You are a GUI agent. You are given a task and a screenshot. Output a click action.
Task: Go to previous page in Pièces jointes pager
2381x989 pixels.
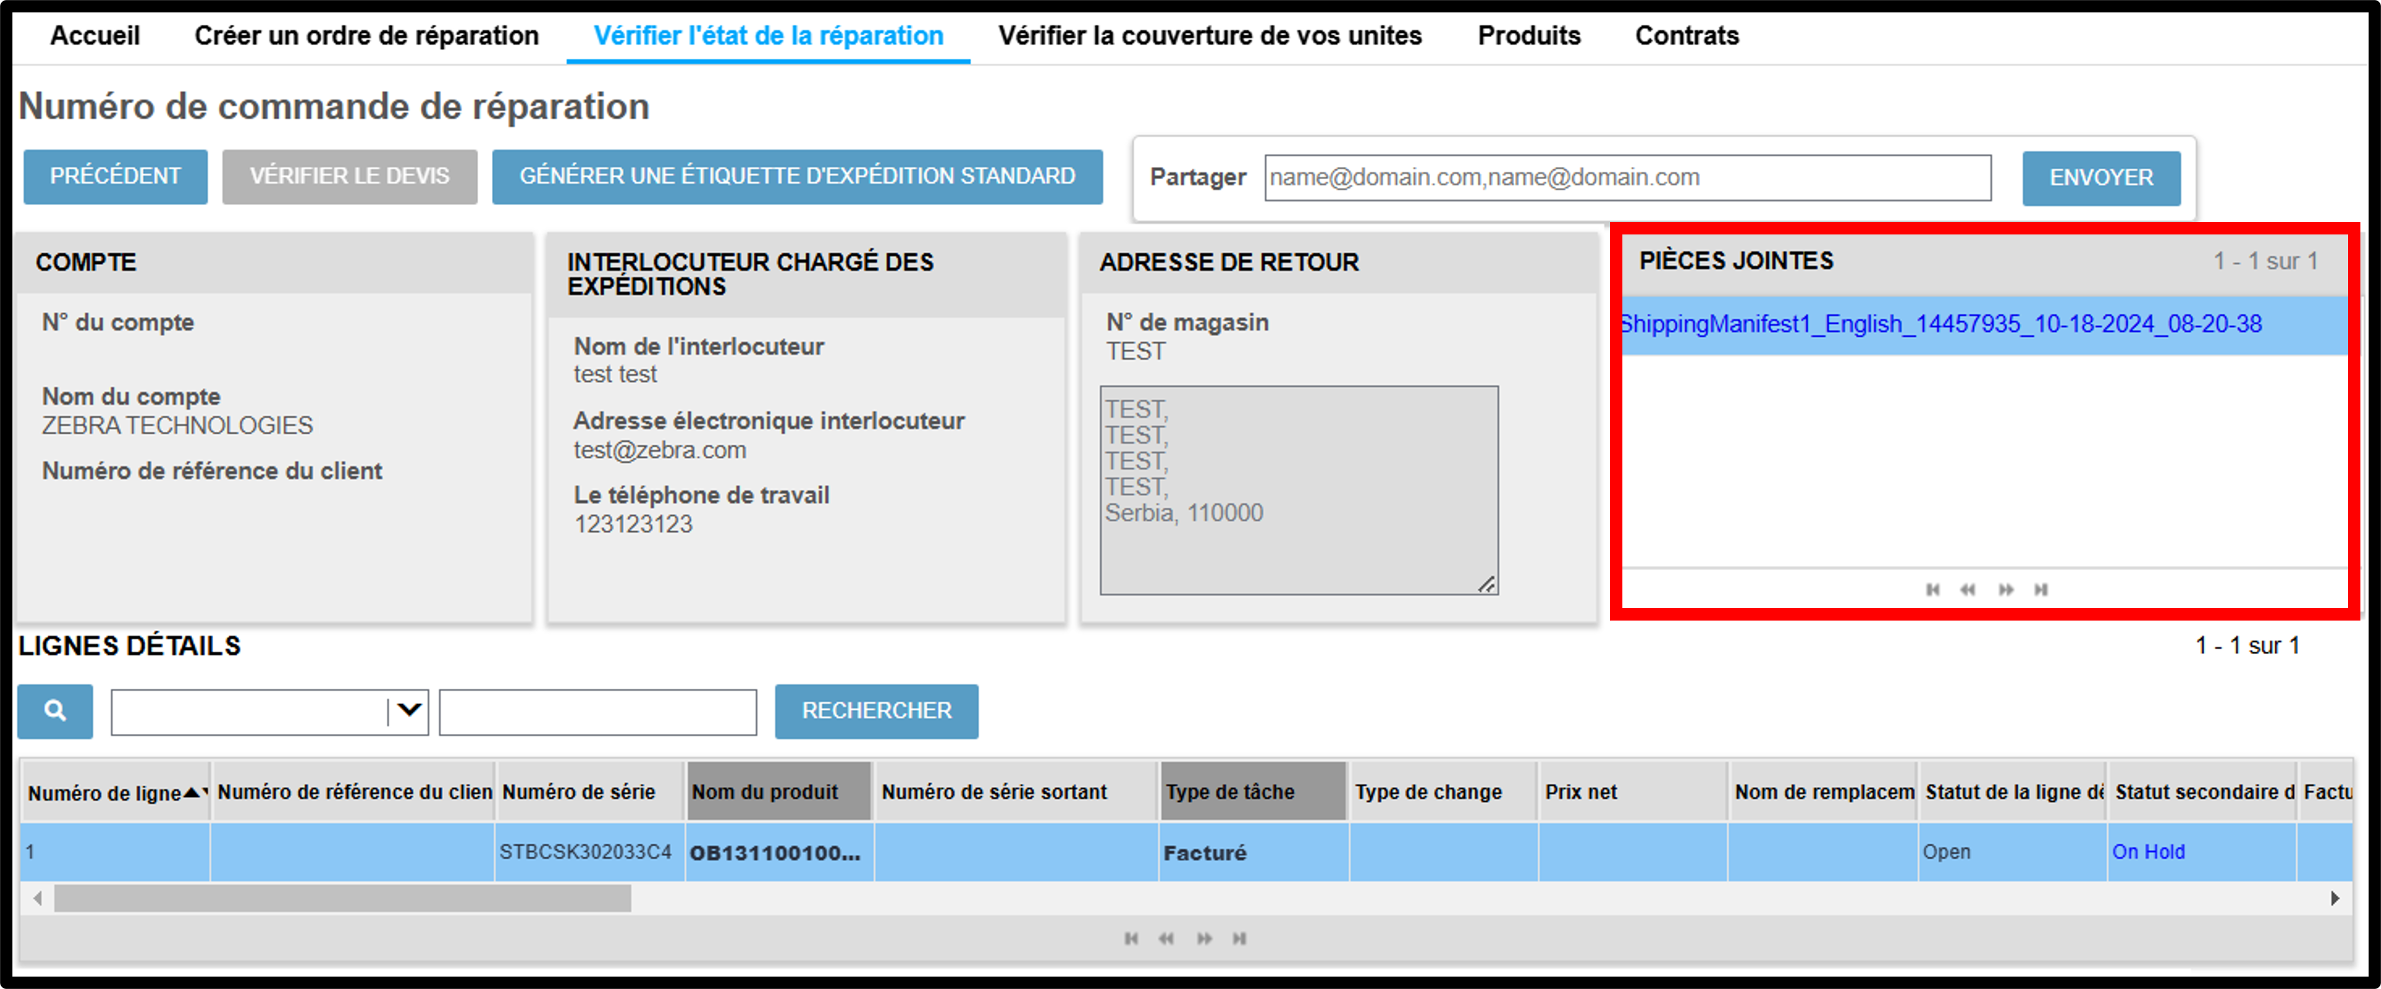(1968, 590)
